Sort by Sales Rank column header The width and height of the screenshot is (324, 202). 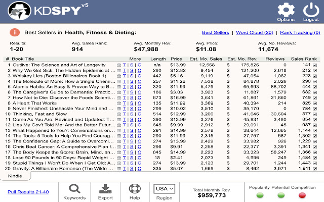[304, 59]
